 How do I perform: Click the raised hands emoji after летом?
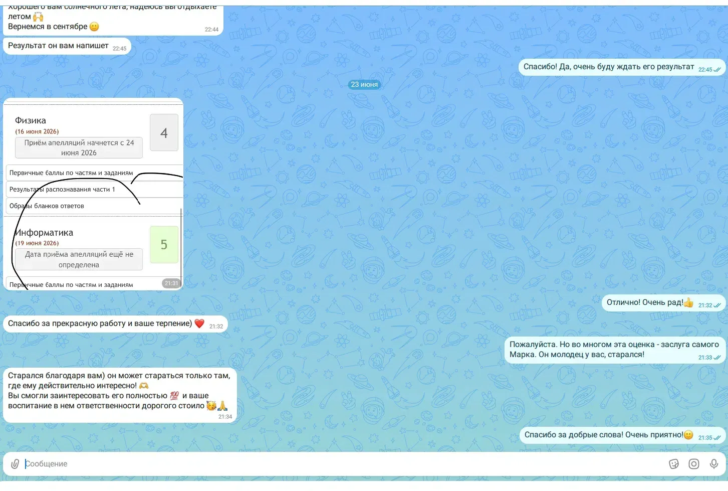point(38,17)
